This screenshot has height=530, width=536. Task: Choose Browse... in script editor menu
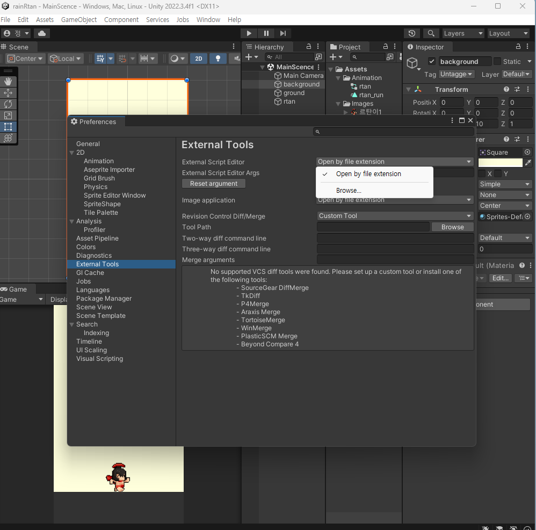pos(374,190)
